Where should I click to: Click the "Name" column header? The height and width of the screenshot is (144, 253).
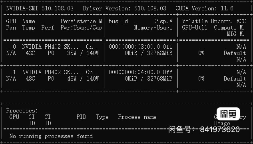28,21
